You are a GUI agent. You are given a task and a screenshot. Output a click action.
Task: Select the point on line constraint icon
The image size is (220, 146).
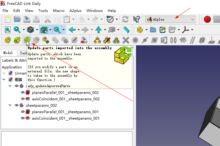pyautogui.click(x=145, y=40)
